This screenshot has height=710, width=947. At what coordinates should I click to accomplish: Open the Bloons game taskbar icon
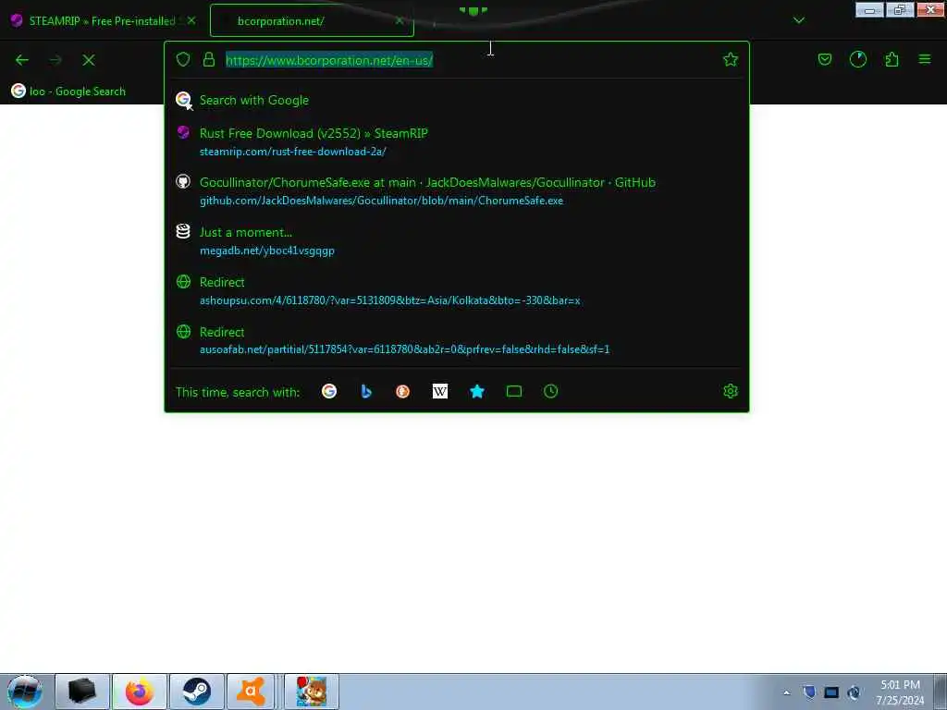coord(312,692)
